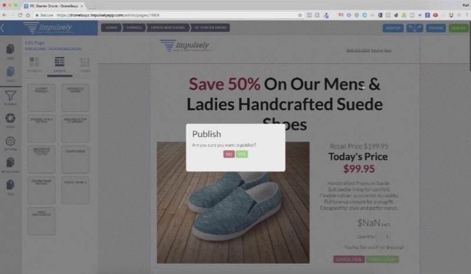Open the My Account sidebar icon

click(10, 165)
